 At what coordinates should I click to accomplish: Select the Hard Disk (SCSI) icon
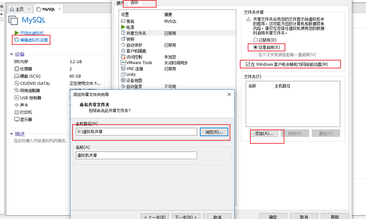coord(17,76)
